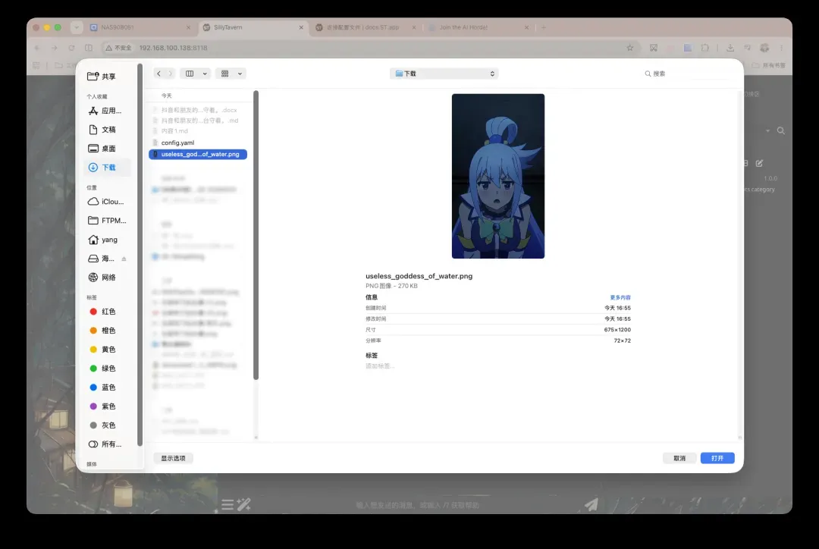Go back with the left chevron button
Screen dimensions: 819x549
tap(158, 74)
